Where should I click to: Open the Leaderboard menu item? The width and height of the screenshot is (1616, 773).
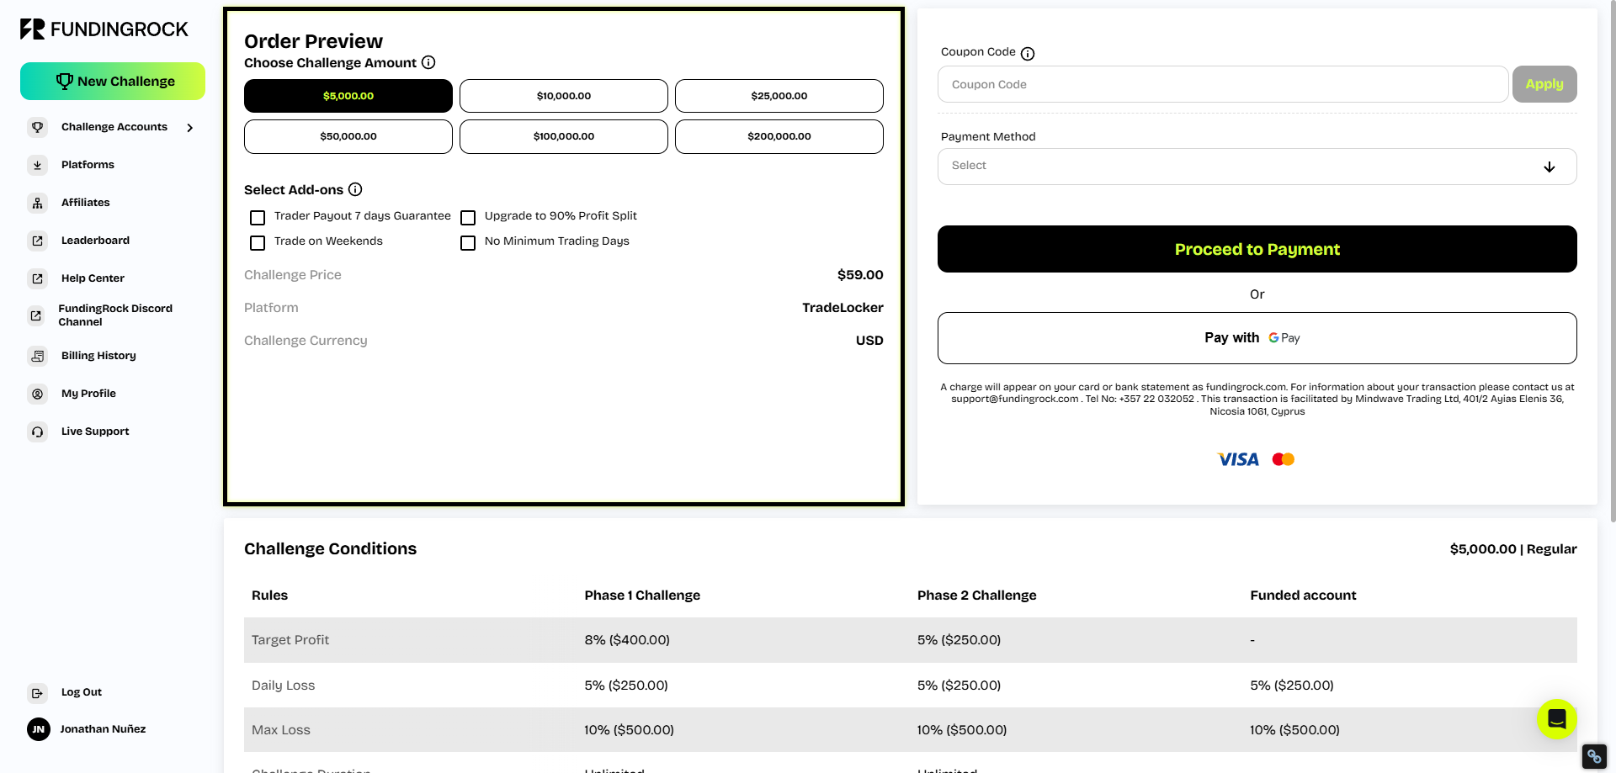pos(95,241)
